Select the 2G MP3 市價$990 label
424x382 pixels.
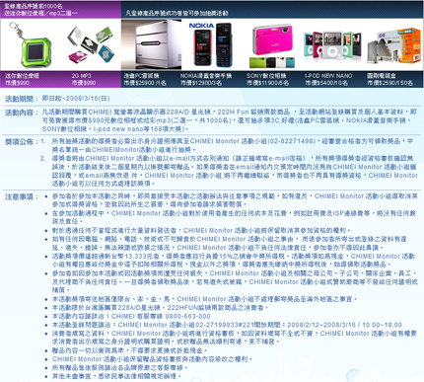(84, 79)
